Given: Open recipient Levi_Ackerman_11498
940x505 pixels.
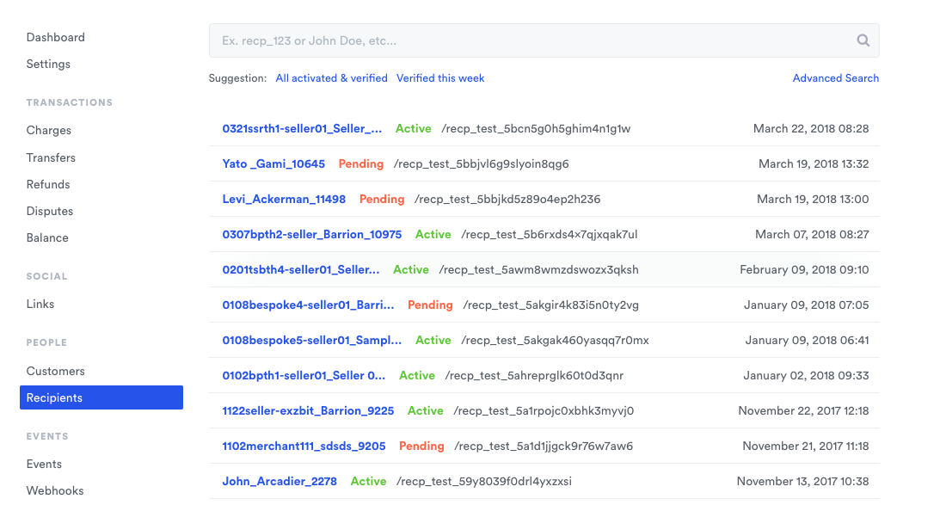Looking at the screenshot, I should tap(284, 199).
